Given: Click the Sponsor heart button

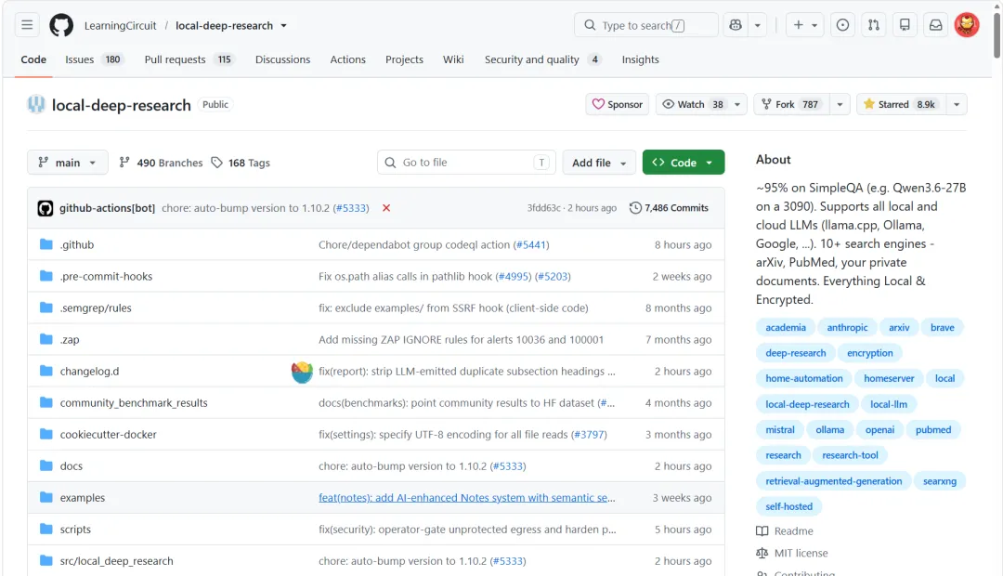Looking at the screenshot, I should [x=618, y=104].
